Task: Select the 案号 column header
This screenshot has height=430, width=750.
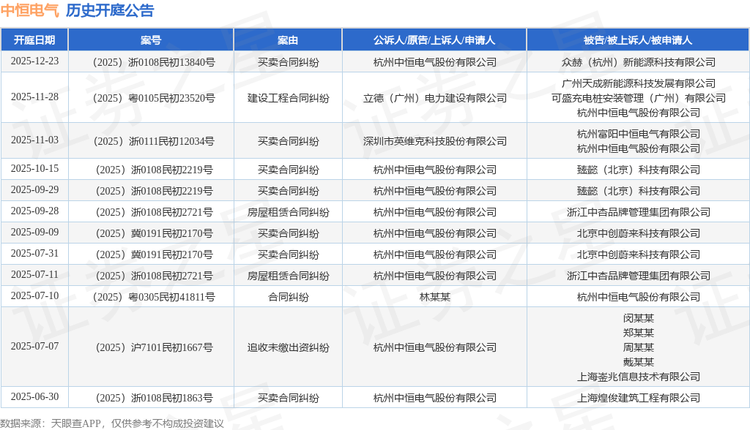Action: coord(151,40)
